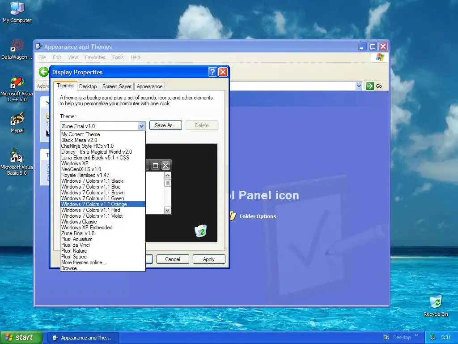The image size is (458, 344).
Task: Open the Tools menu
Action: point(118,57)
